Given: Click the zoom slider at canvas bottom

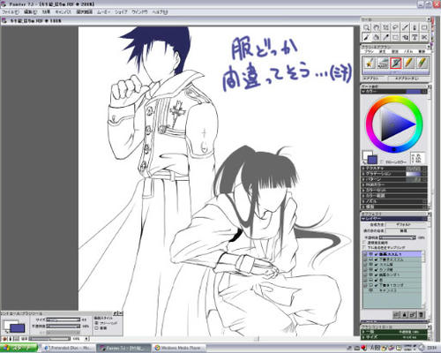Looking at the screenshot, I should pos(49,339).
